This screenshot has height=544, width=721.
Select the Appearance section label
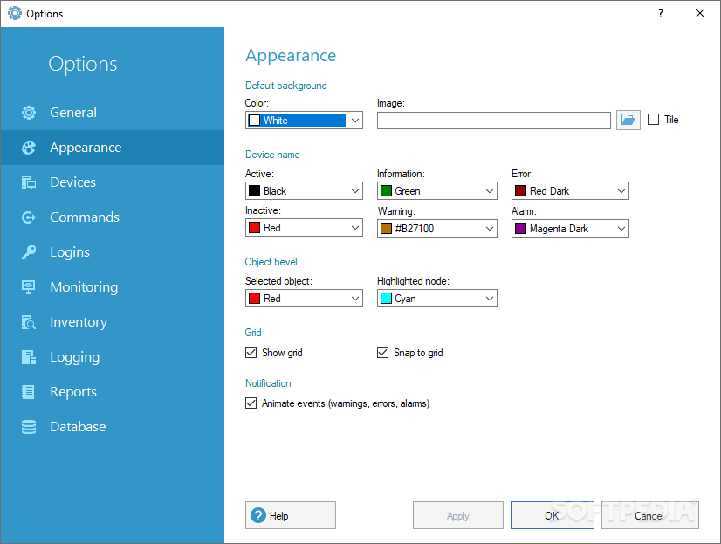click(x=86, y=148)
